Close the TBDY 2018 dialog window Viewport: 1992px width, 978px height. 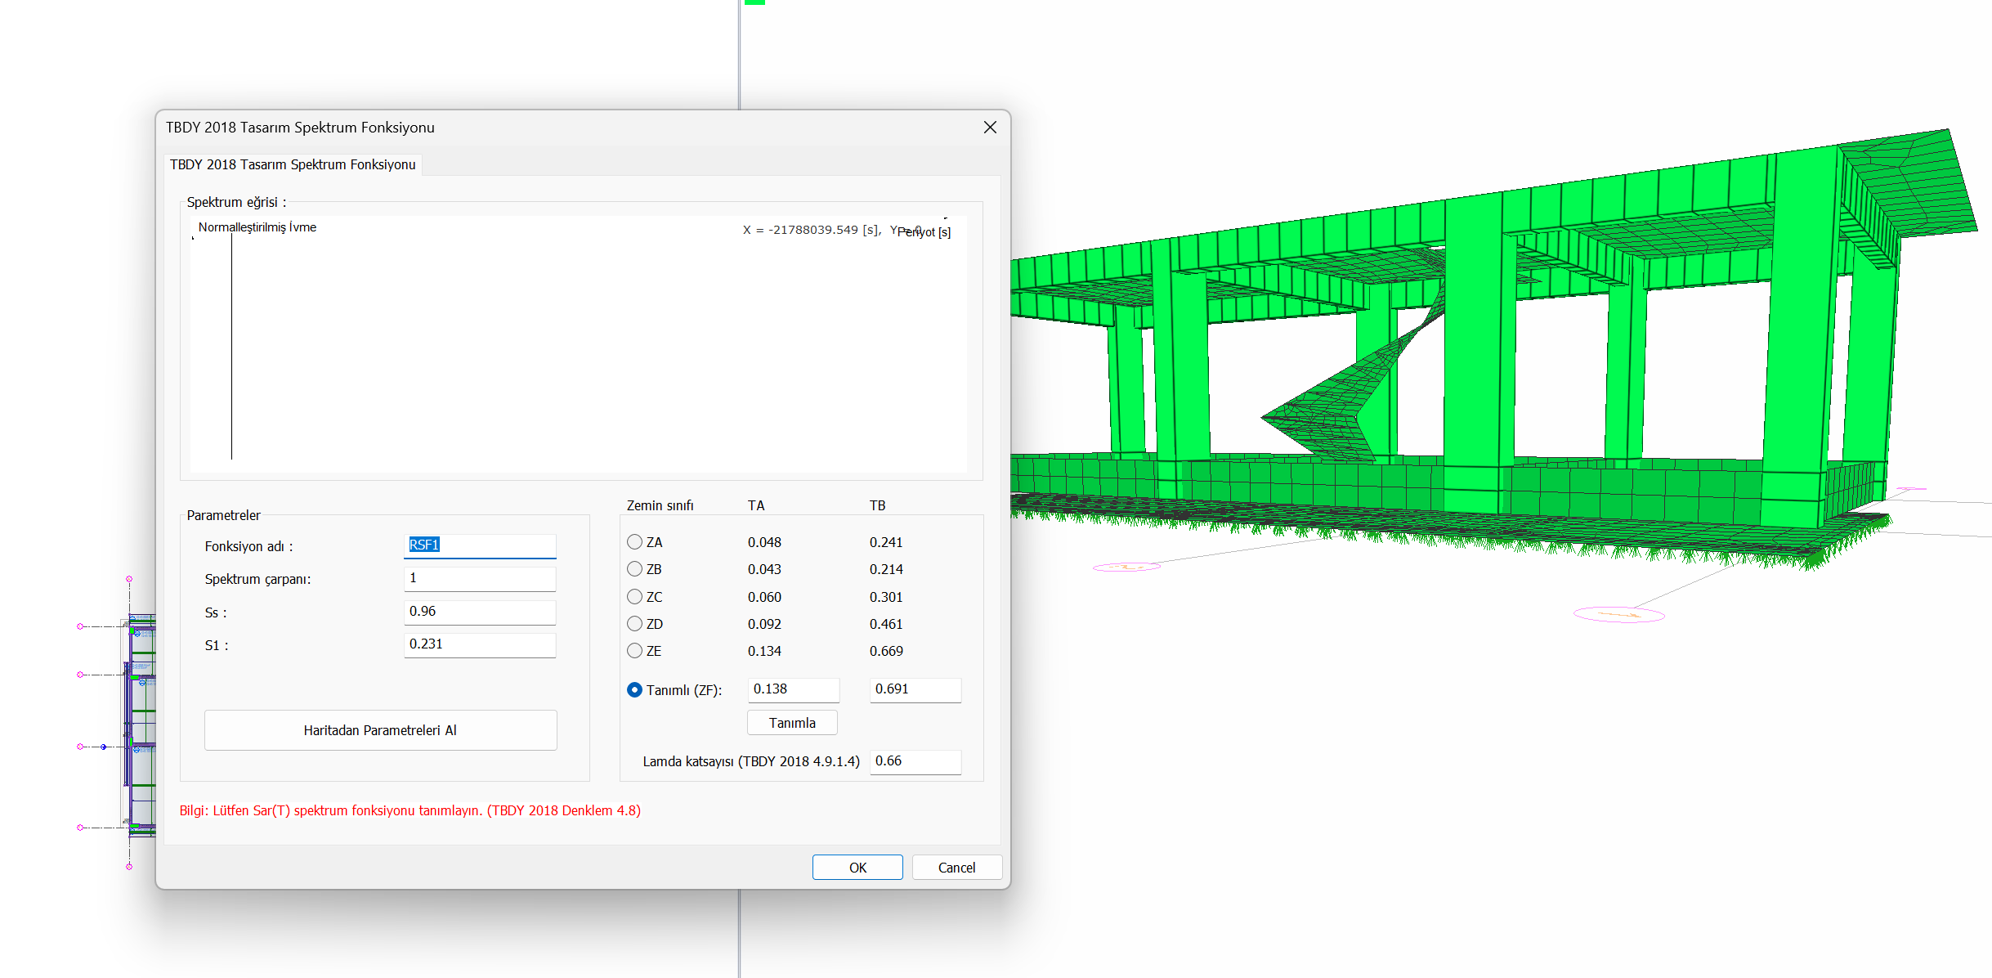(x=990, y=128)
